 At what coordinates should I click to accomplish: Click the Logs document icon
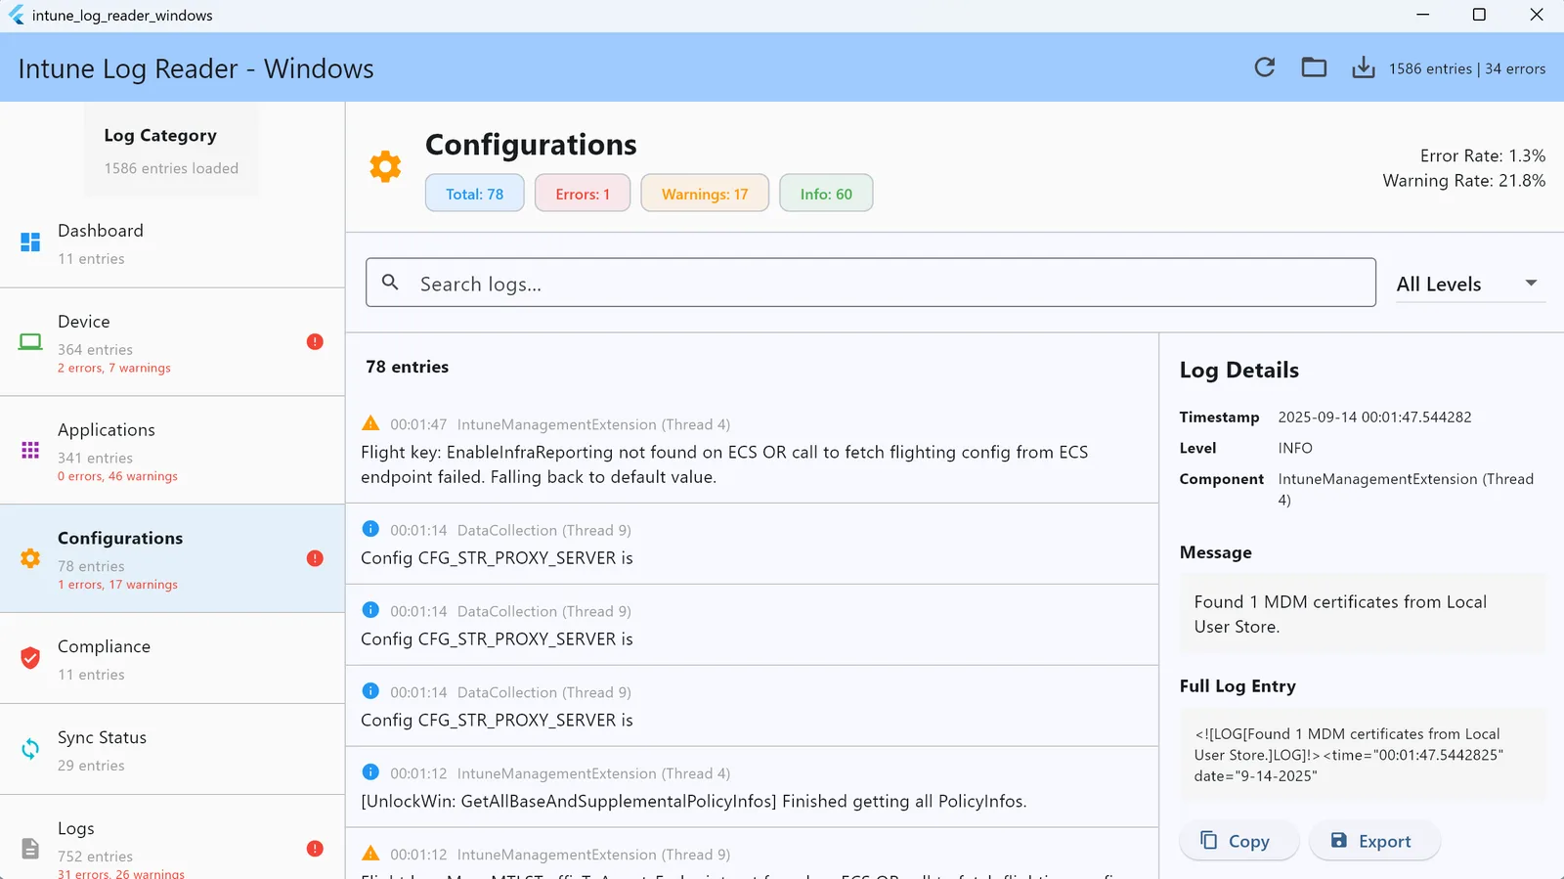[30, 849]
